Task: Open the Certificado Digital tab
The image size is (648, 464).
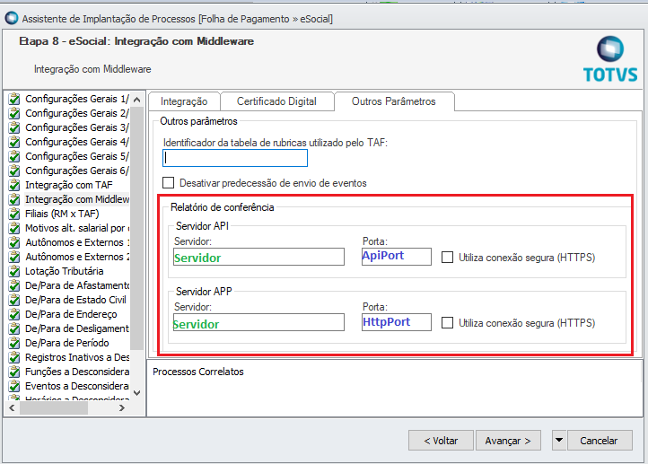Action: coord(277,101)
